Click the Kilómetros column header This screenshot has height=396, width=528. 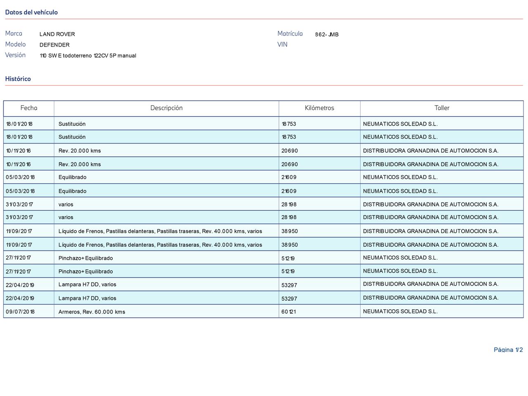pos(319,108)
